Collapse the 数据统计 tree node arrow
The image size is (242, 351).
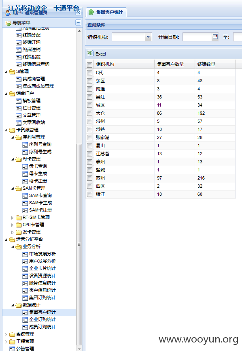point(13,305)
